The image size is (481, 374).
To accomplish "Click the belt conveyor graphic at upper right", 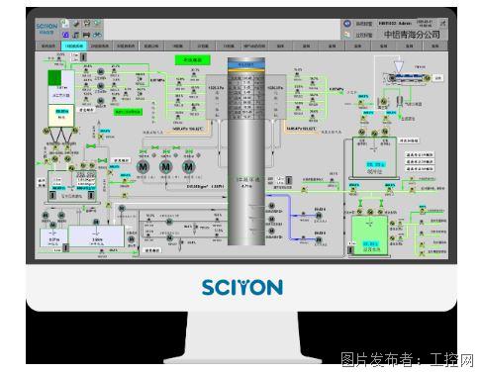I will pos(407,78).
